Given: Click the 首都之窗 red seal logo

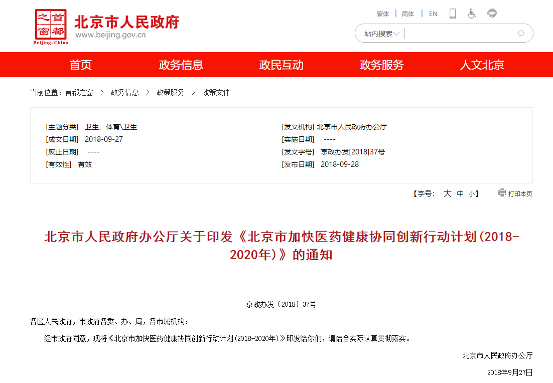Looking at the screenshot, I should [x=50, y=25].
